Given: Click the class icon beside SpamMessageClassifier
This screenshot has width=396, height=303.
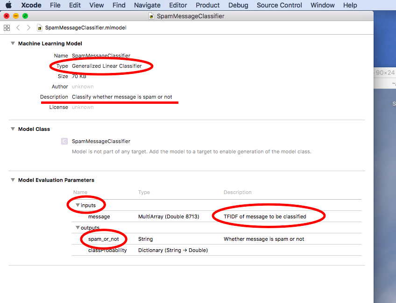Looking at the screenshot, I should tap(64, 141).
